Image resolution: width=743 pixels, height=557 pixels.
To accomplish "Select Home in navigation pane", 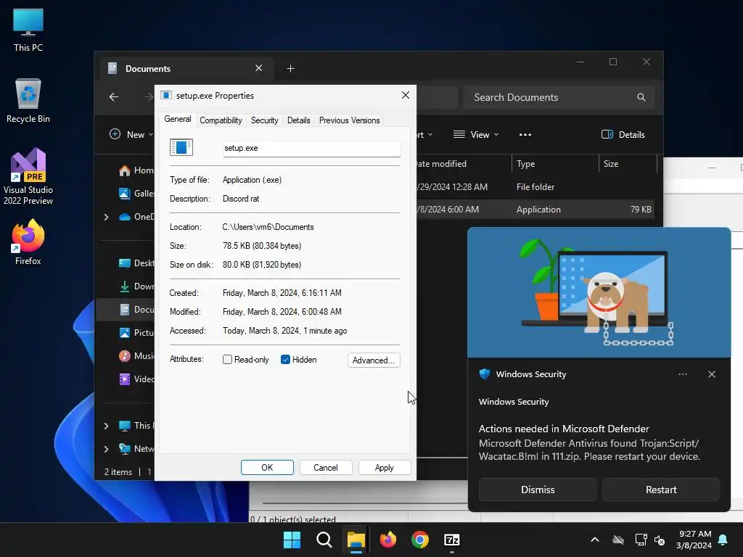I will [x=136, y=170].
